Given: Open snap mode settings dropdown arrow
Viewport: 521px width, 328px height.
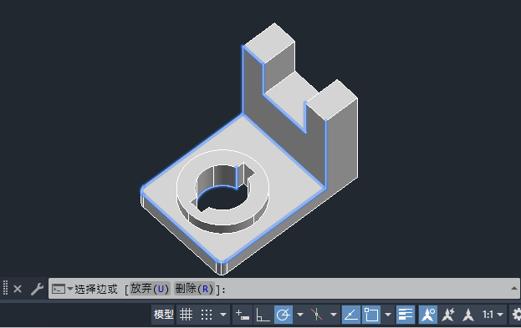Looking at the screenshot, I should 223,314.
